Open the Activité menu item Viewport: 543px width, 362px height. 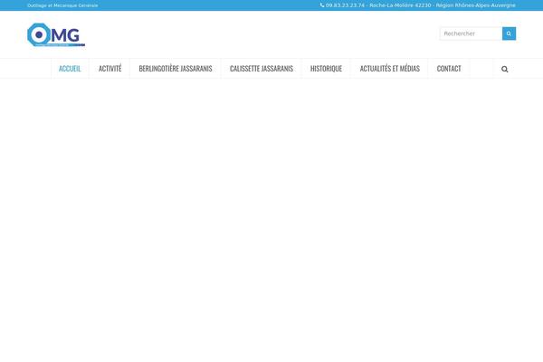pos(110,69)
